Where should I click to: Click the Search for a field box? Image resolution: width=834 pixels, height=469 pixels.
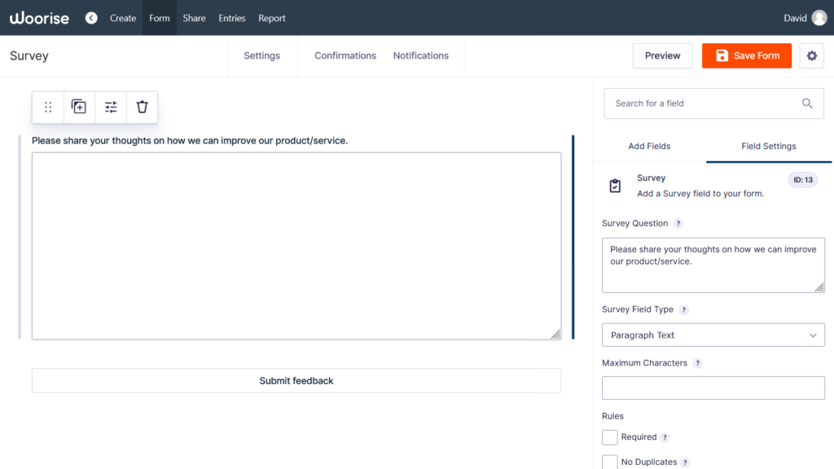coord(700,103)
